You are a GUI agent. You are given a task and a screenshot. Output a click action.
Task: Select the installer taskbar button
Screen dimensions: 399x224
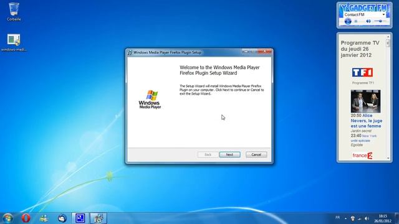(99, 218)
